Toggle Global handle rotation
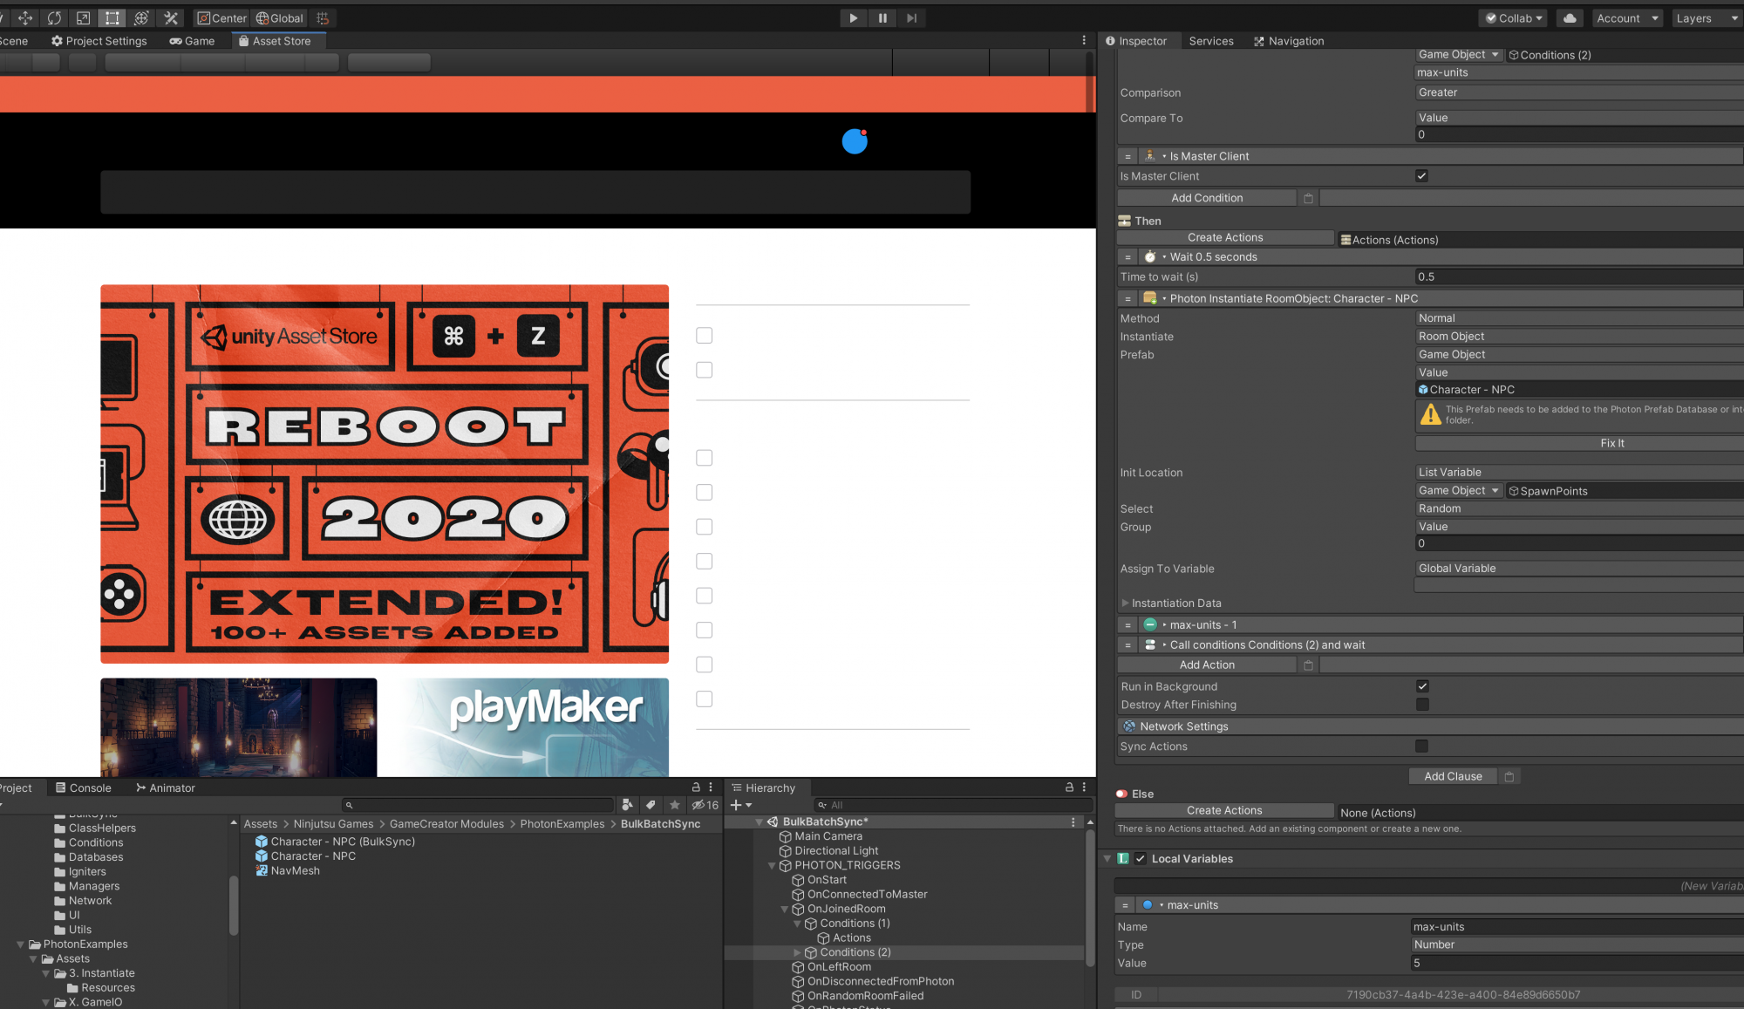Viewport: 1744px width, 1009px height. point(279,18)
